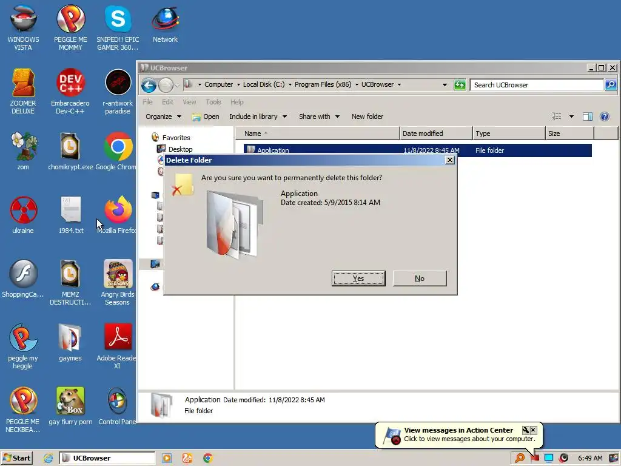Click the green Refresh address button

click(460, 85)
